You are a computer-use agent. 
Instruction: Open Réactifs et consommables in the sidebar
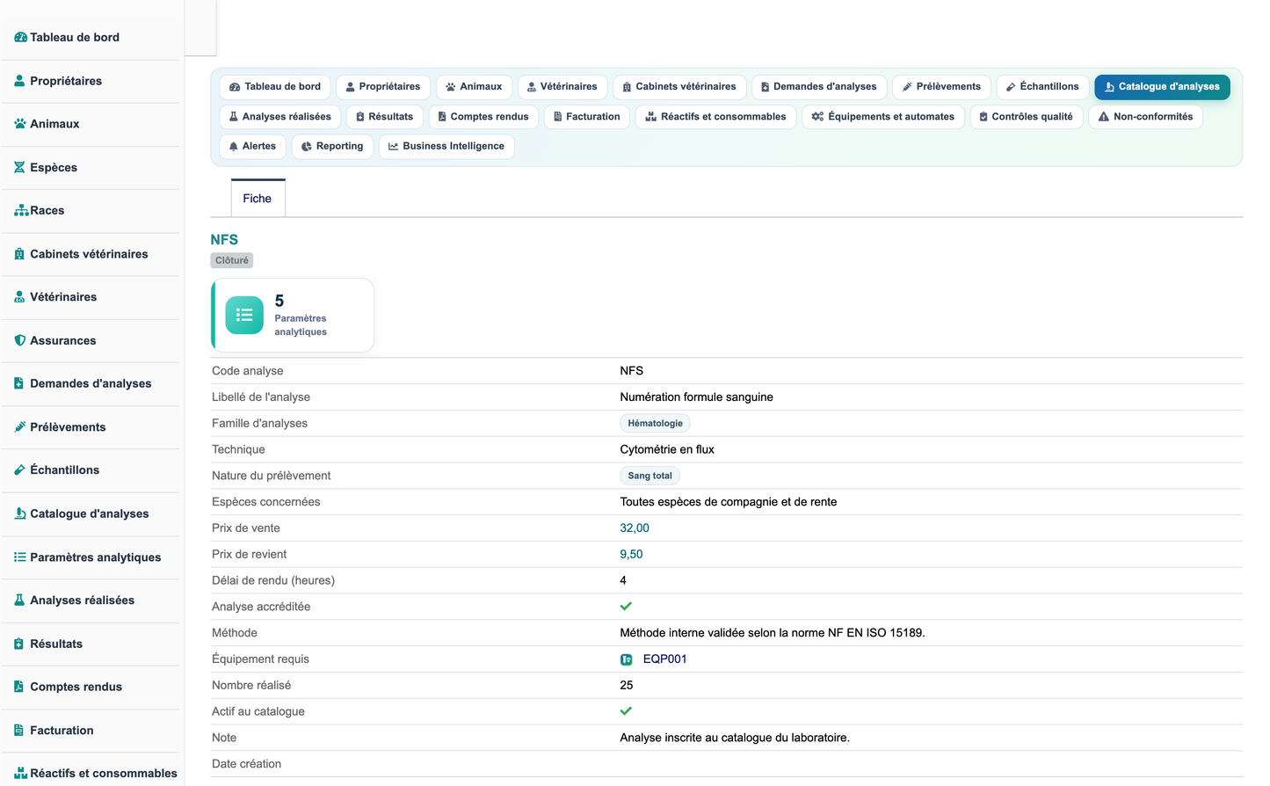[96, 774]
